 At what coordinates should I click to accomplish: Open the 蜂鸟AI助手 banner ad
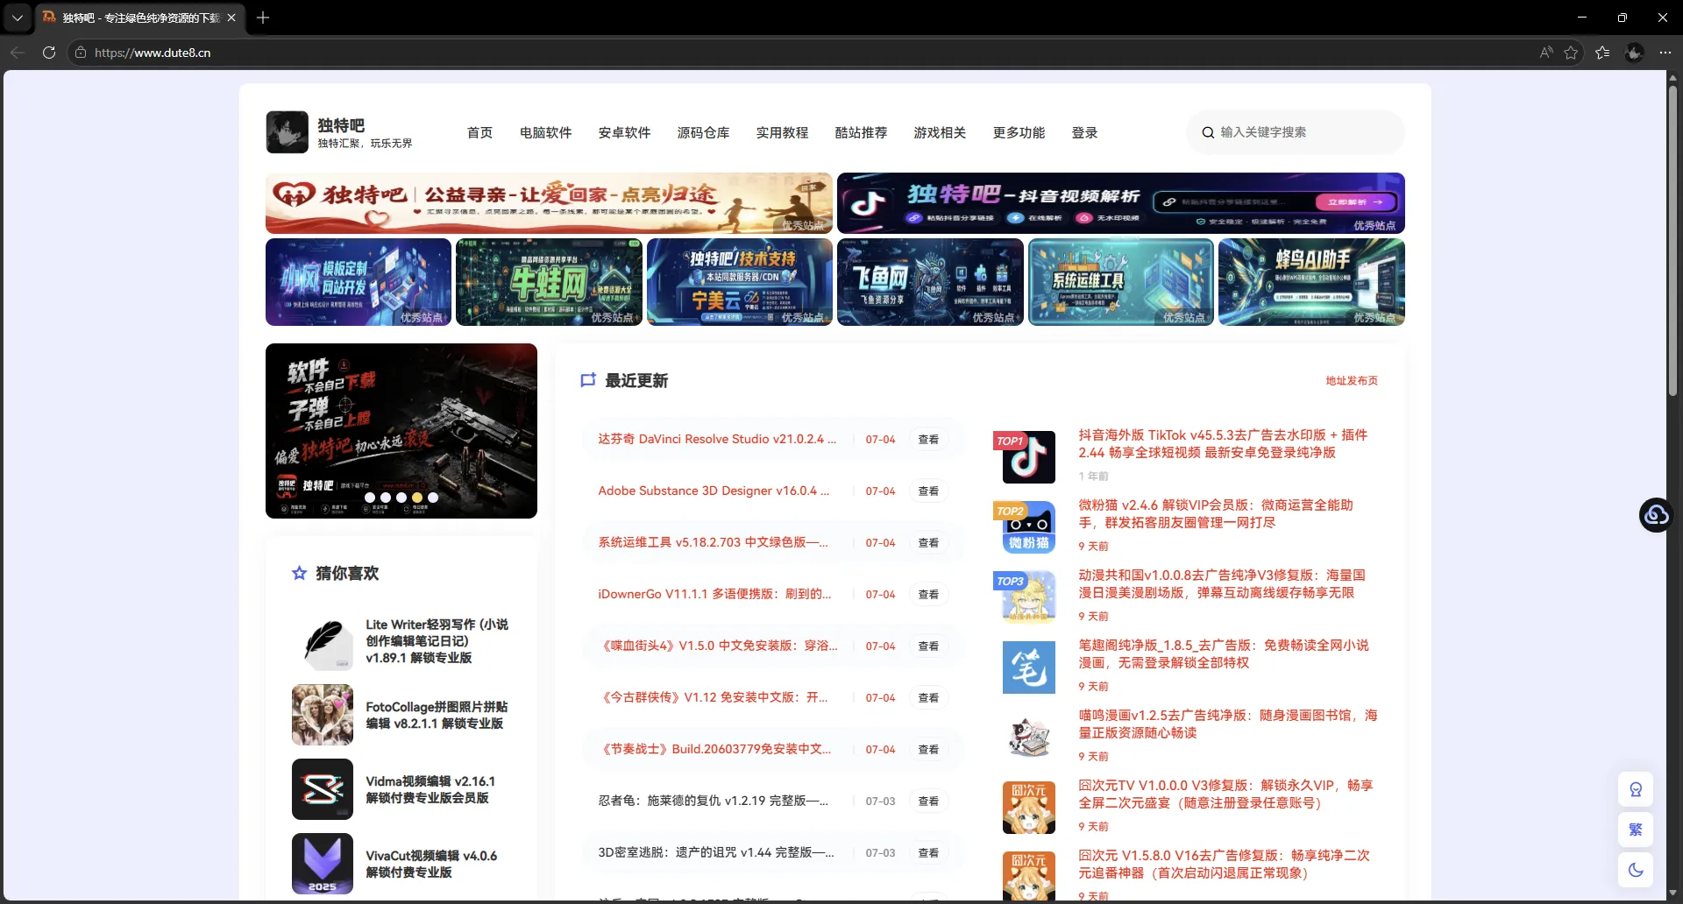[1311, 282]
